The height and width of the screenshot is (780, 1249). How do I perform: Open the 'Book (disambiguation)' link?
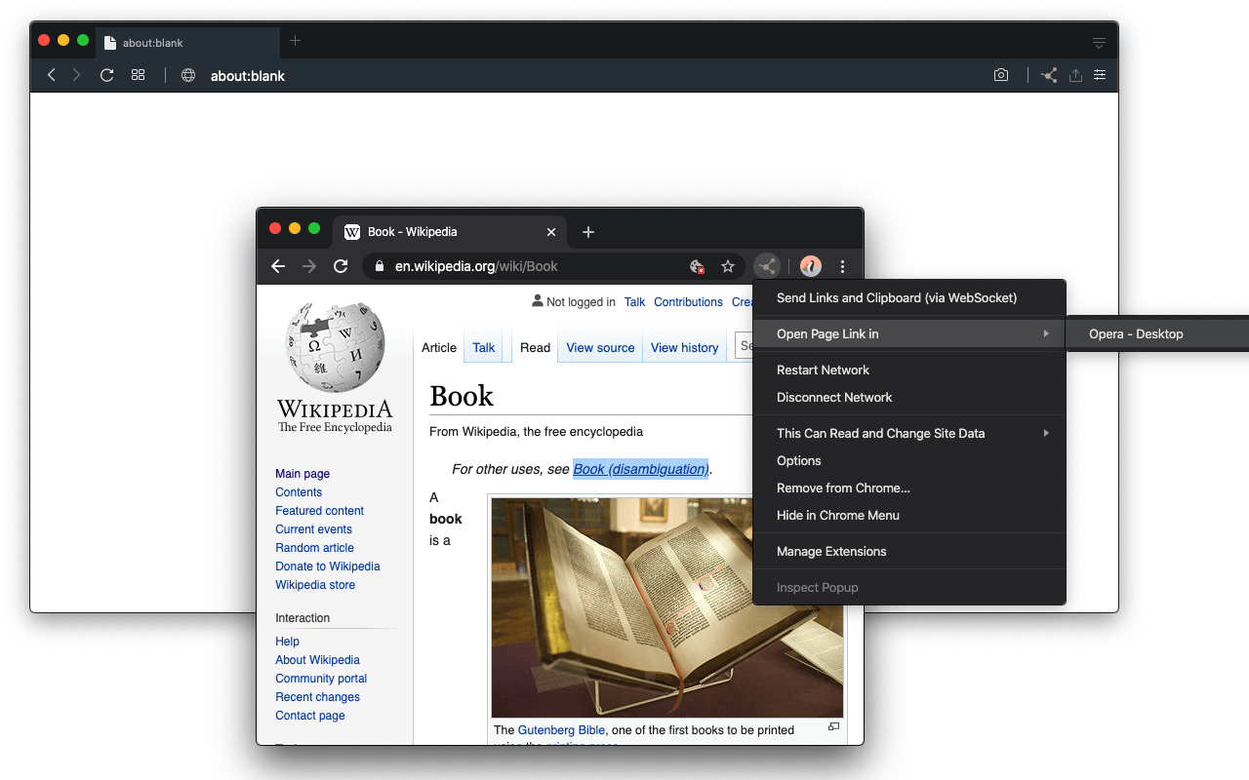click(x=639, y=469)
